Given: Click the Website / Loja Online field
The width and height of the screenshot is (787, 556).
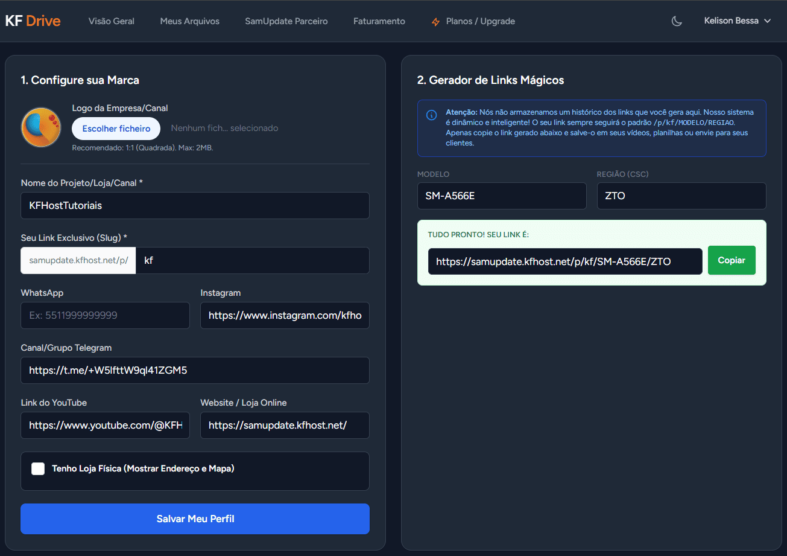Looking at the screenshot, I should 285,425.
